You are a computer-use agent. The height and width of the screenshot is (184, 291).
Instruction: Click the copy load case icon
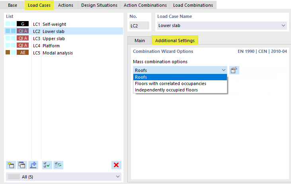pyautogui.click(x=22, y=165)
